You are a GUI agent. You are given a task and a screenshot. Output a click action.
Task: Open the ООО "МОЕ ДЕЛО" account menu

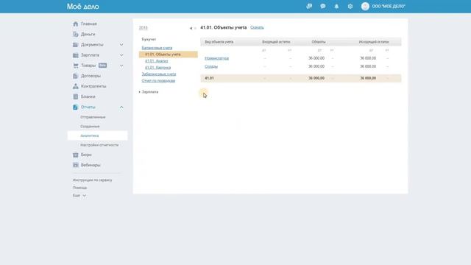[389, 6]
